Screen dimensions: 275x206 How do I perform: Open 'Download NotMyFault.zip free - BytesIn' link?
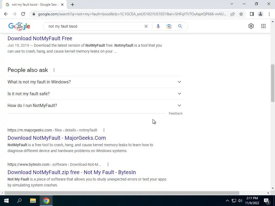[x=71, y=172]
